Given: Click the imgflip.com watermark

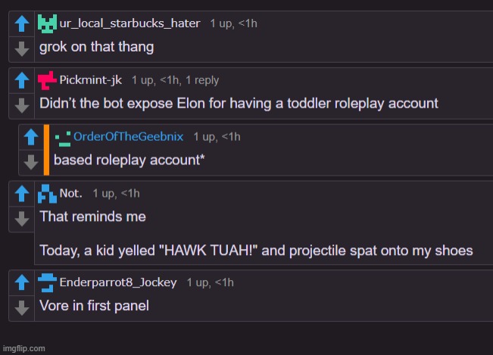Looking at the screenshot, I should pyautogui.click(x=23, y=348).
